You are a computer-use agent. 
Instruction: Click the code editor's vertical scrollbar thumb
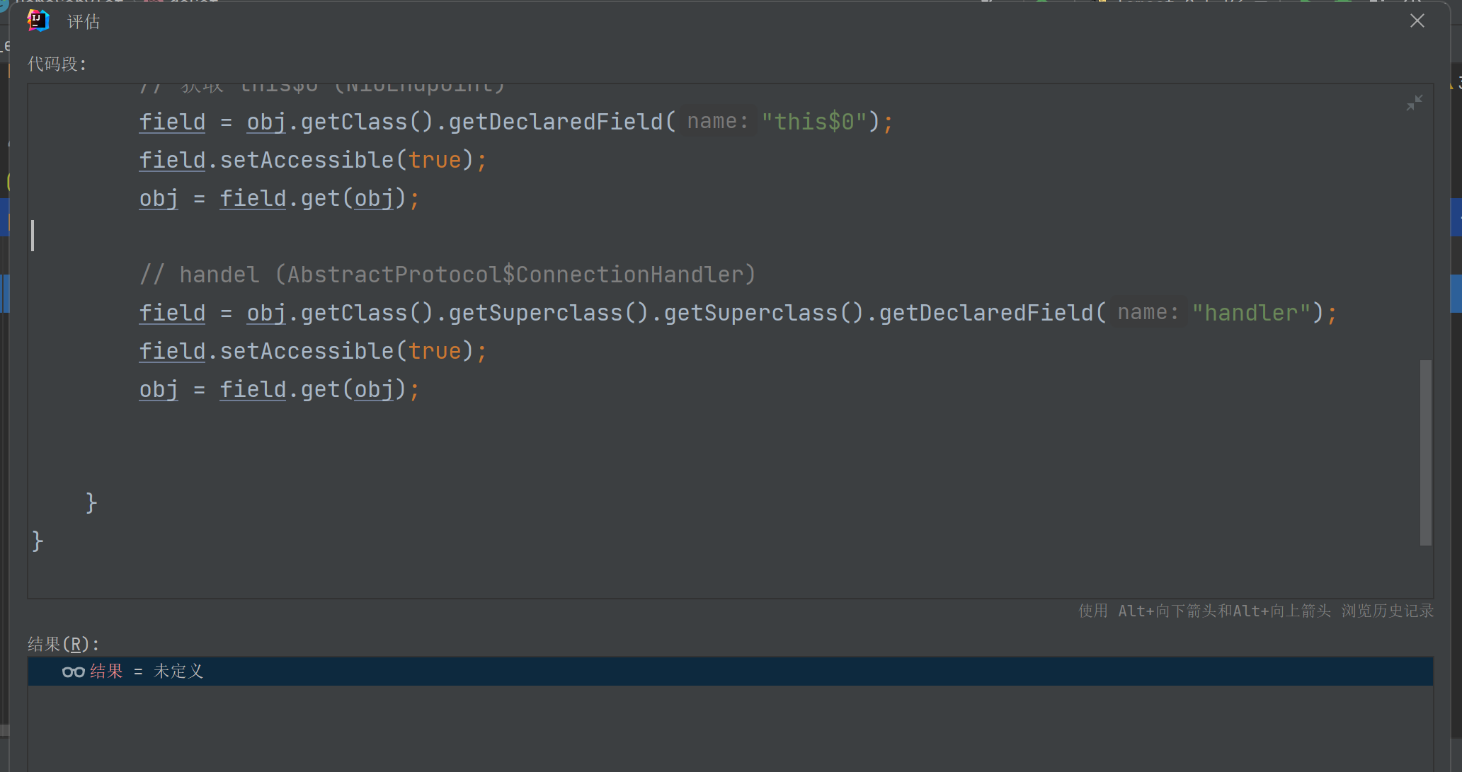coord(1425,453)
